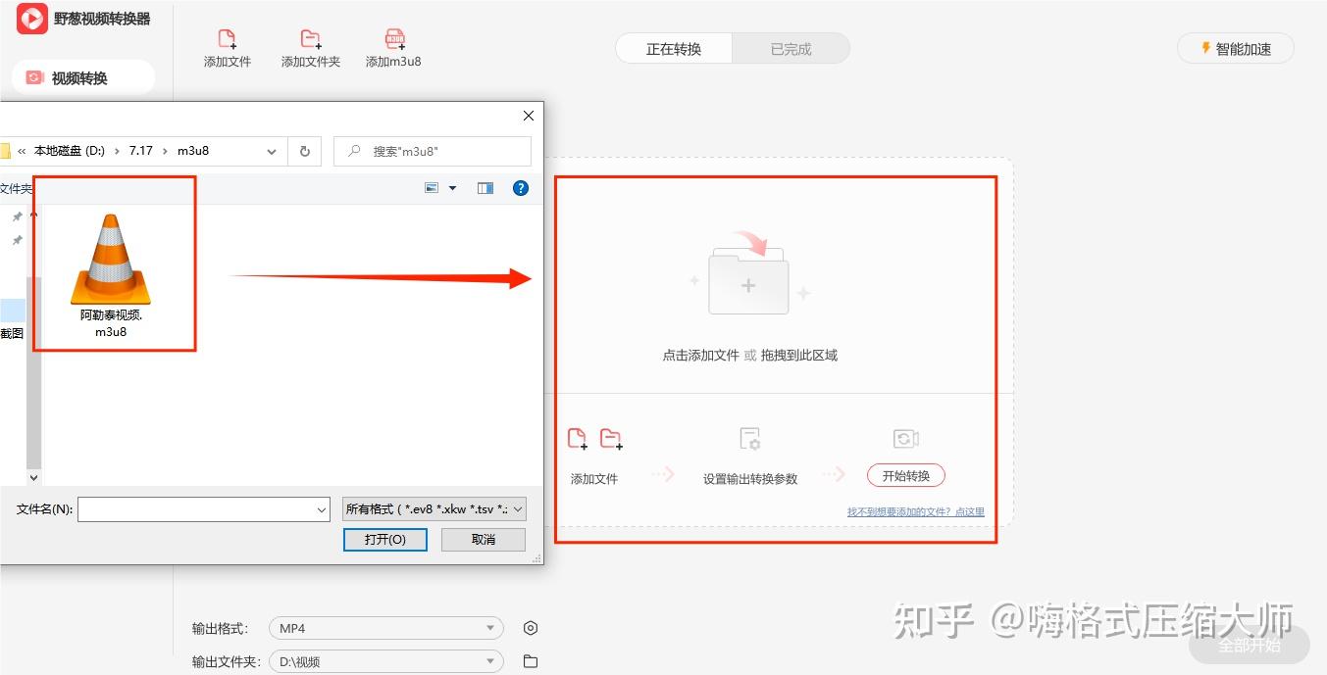Click the 找不到想要添加的文件? 点这里 link
Screen dimensions: 1327x675
point(914,510)
